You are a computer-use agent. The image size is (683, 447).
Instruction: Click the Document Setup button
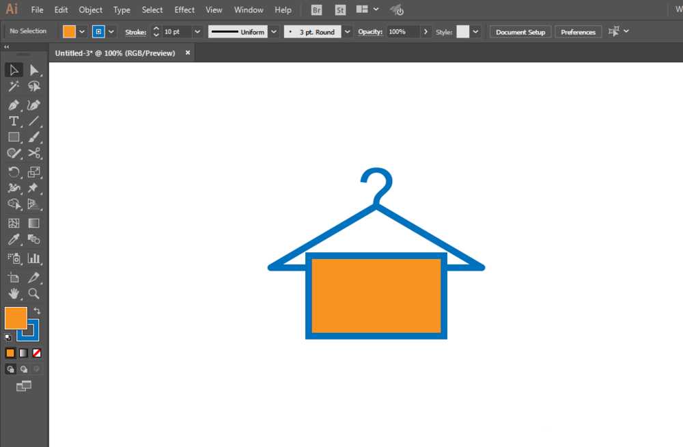(520, 32)
